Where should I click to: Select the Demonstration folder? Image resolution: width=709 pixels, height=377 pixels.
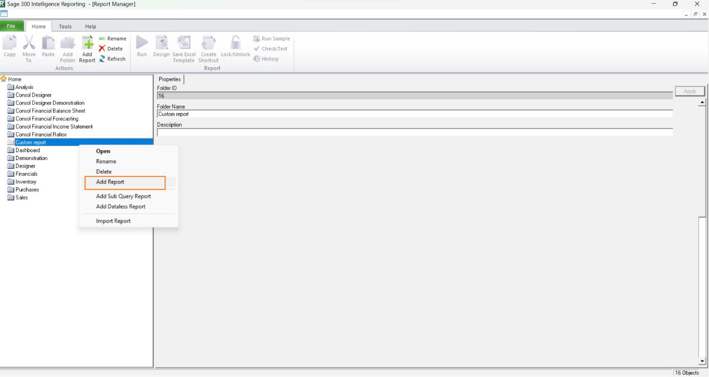(x=31, y=158)
